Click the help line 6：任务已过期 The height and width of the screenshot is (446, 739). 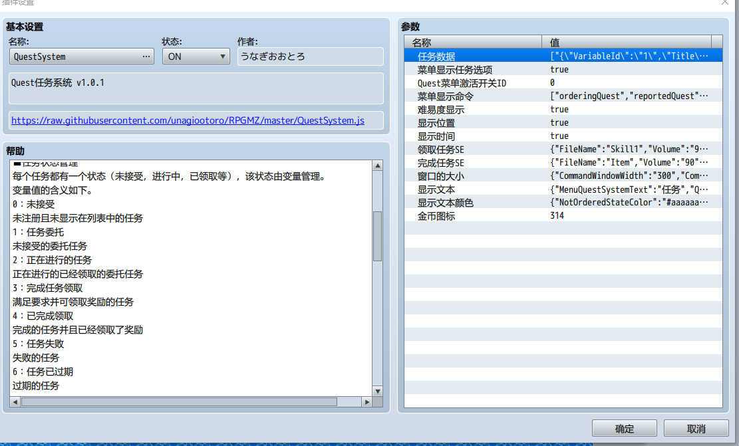(43, 372)
